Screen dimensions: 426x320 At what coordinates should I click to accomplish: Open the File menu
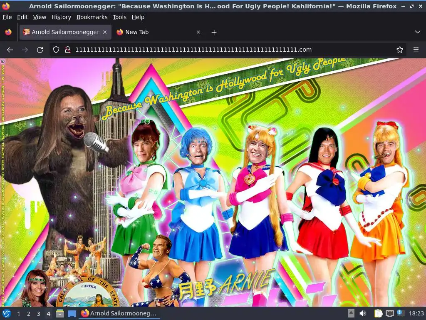(7, 17)
